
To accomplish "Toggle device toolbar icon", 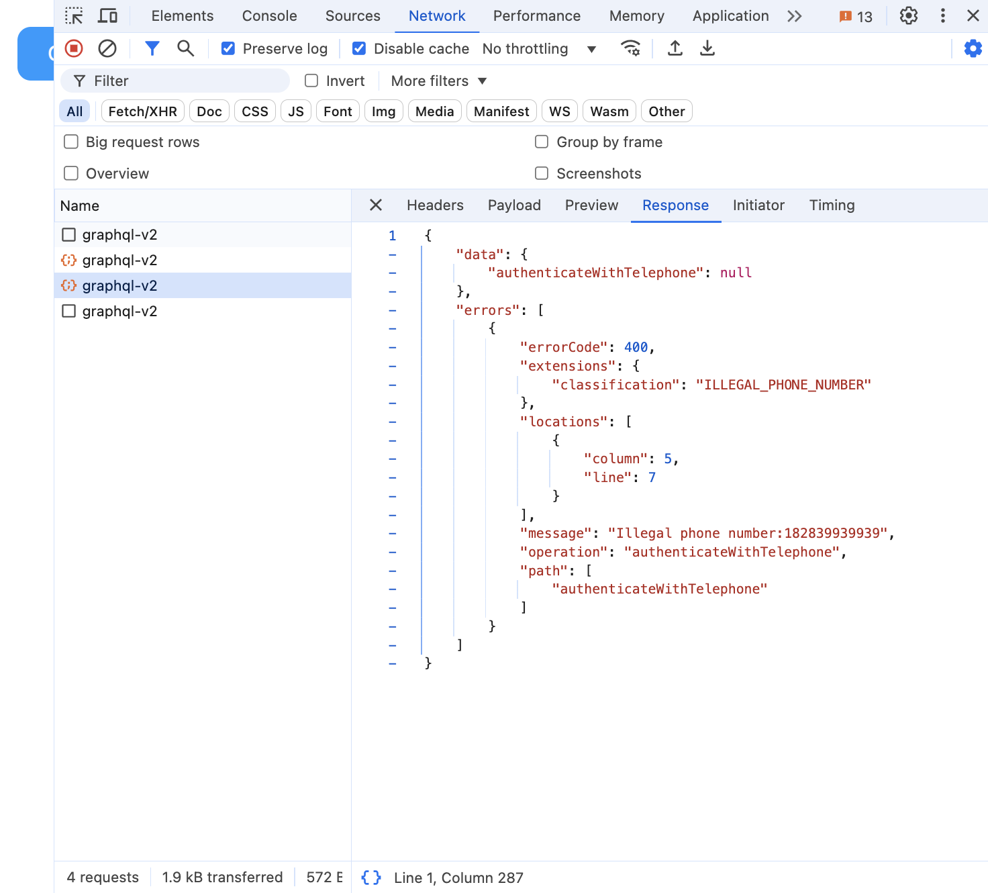I will (x=107, y=15).
